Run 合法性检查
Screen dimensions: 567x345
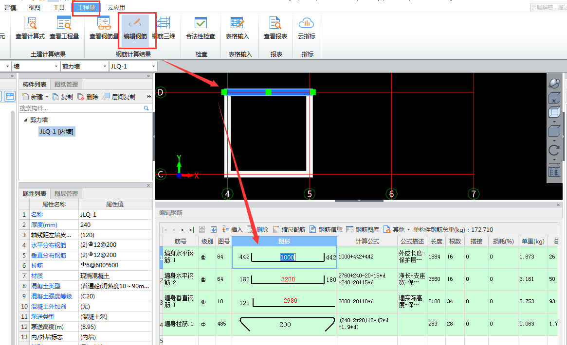[201, 28]
